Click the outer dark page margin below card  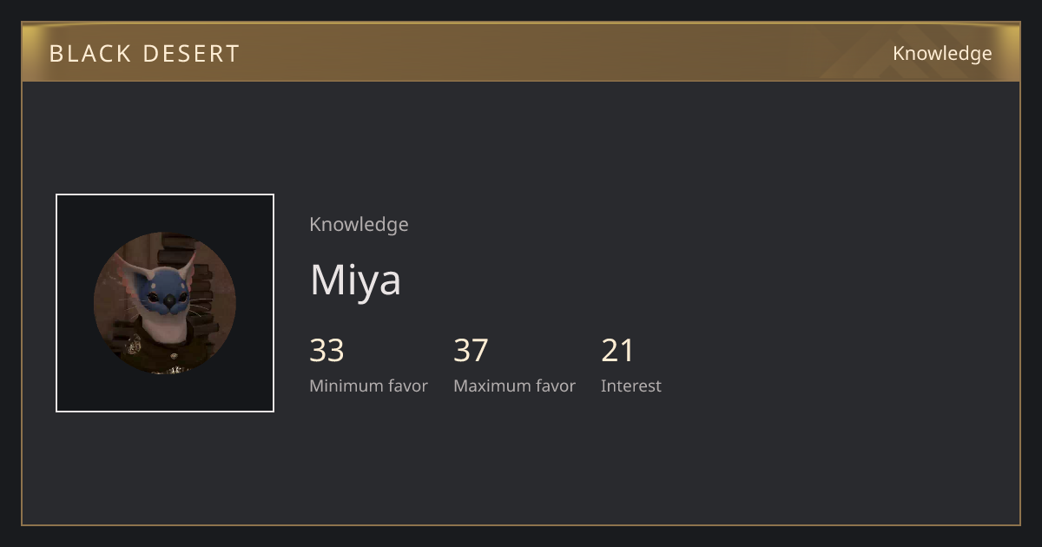(x=521, y=537)
